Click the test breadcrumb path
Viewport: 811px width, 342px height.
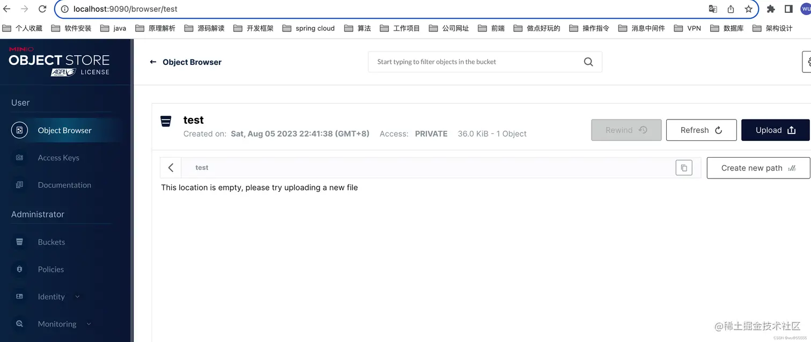(x=202, y=168)
